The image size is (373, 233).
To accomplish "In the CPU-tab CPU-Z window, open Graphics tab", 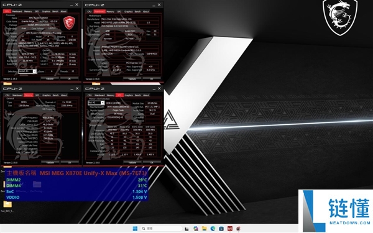I will (46, 11).
